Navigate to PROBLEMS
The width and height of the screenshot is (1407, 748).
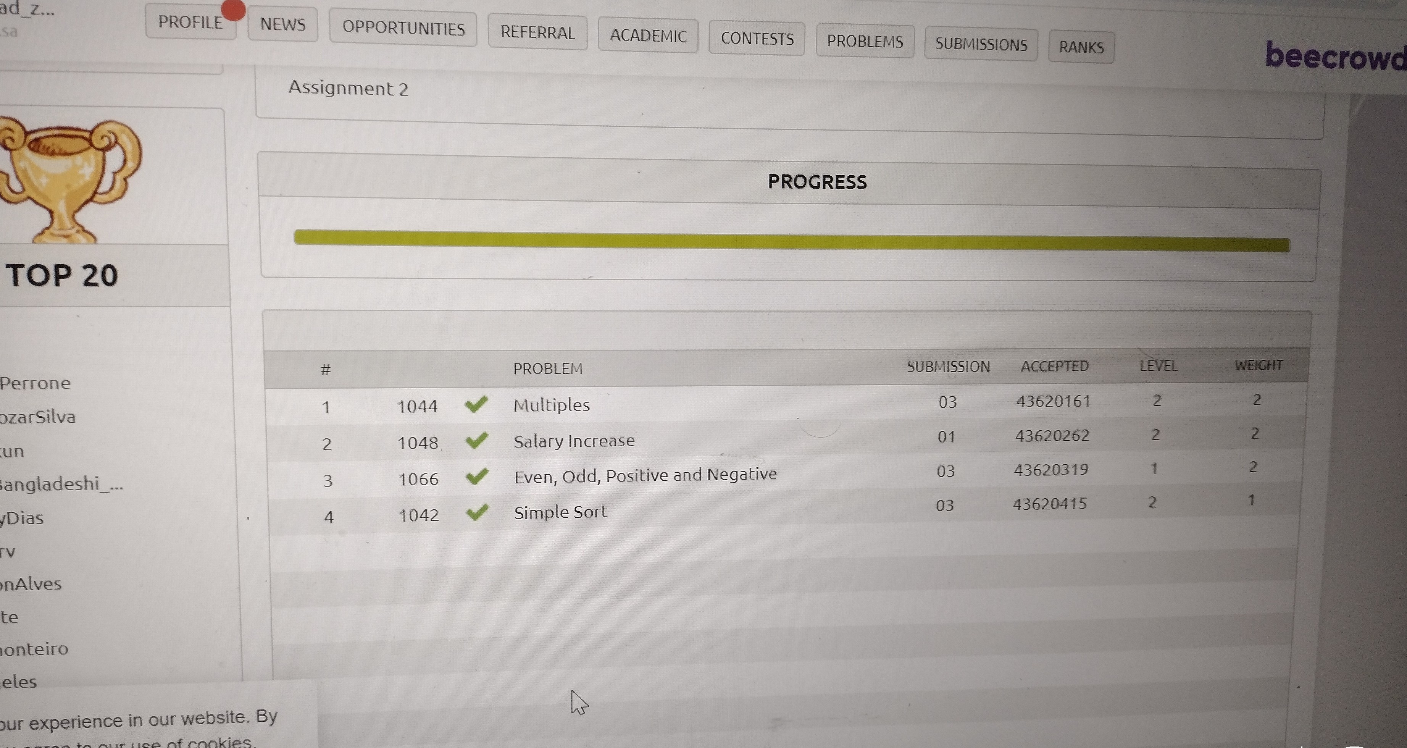tap(865, 42)
